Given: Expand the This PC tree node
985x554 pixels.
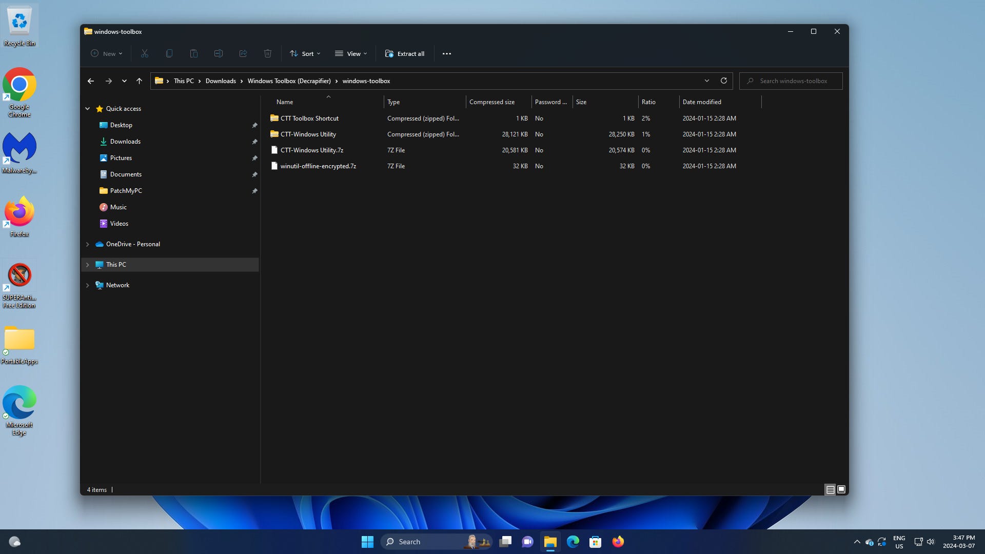Looking at the screenshot, I should click(87, 265).
